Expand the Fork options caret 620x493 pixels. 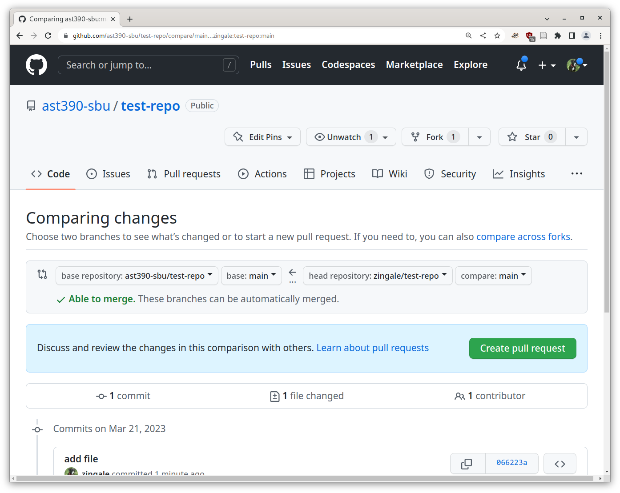click(x=479, y=136)
